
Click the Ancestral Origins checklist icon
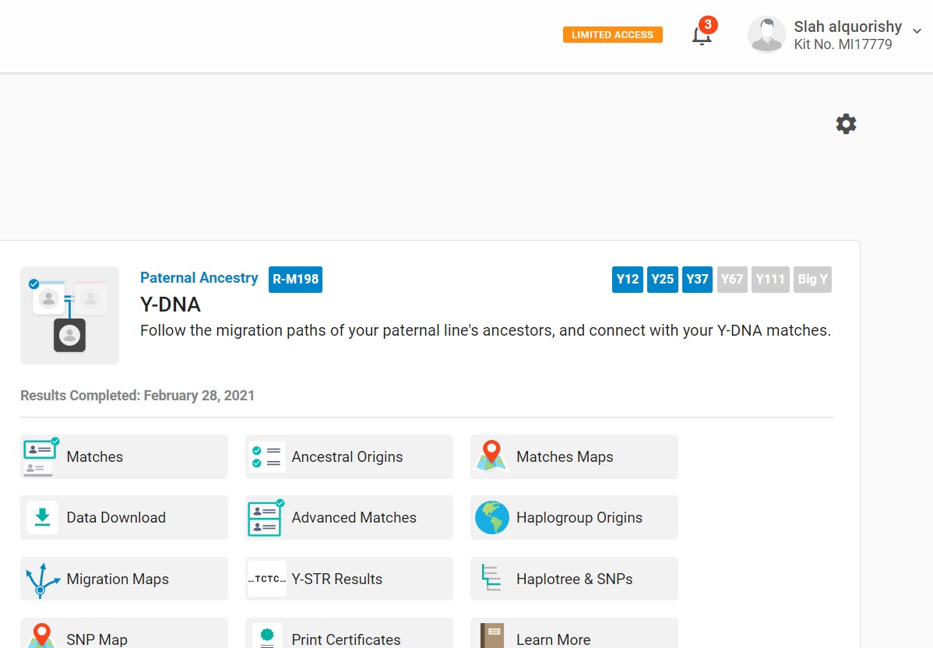click(266, 456)
